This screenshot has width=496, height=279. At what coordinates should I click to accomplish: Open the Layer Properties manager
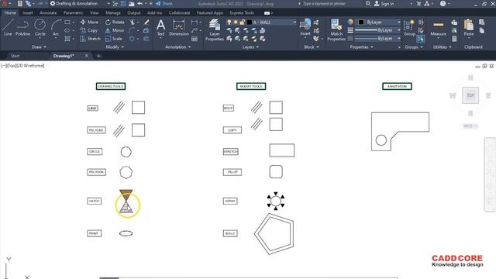214,29
